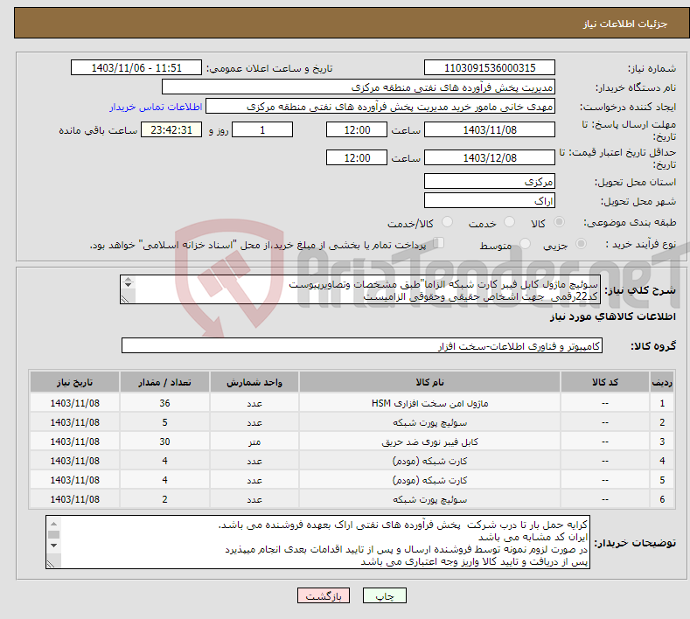Click the buyer notes text area
The width and height of the screenshot is (690, 619).
[x=317, y=542]
